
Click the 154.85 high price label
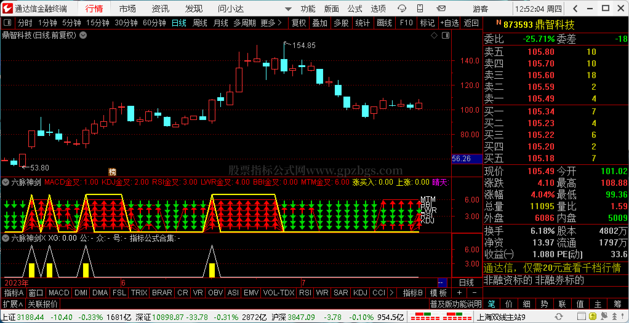304,46
